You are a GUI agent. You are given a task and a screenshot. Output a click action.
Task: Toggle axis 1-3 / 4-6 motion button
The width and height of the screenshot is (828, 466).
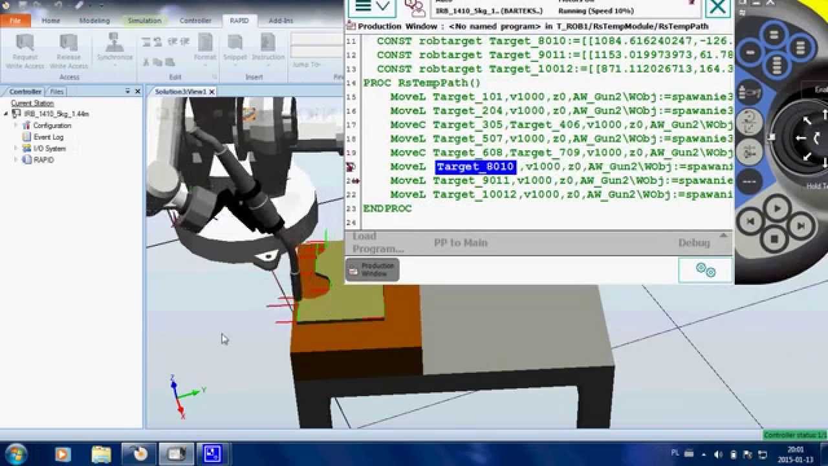pos(750,152)
